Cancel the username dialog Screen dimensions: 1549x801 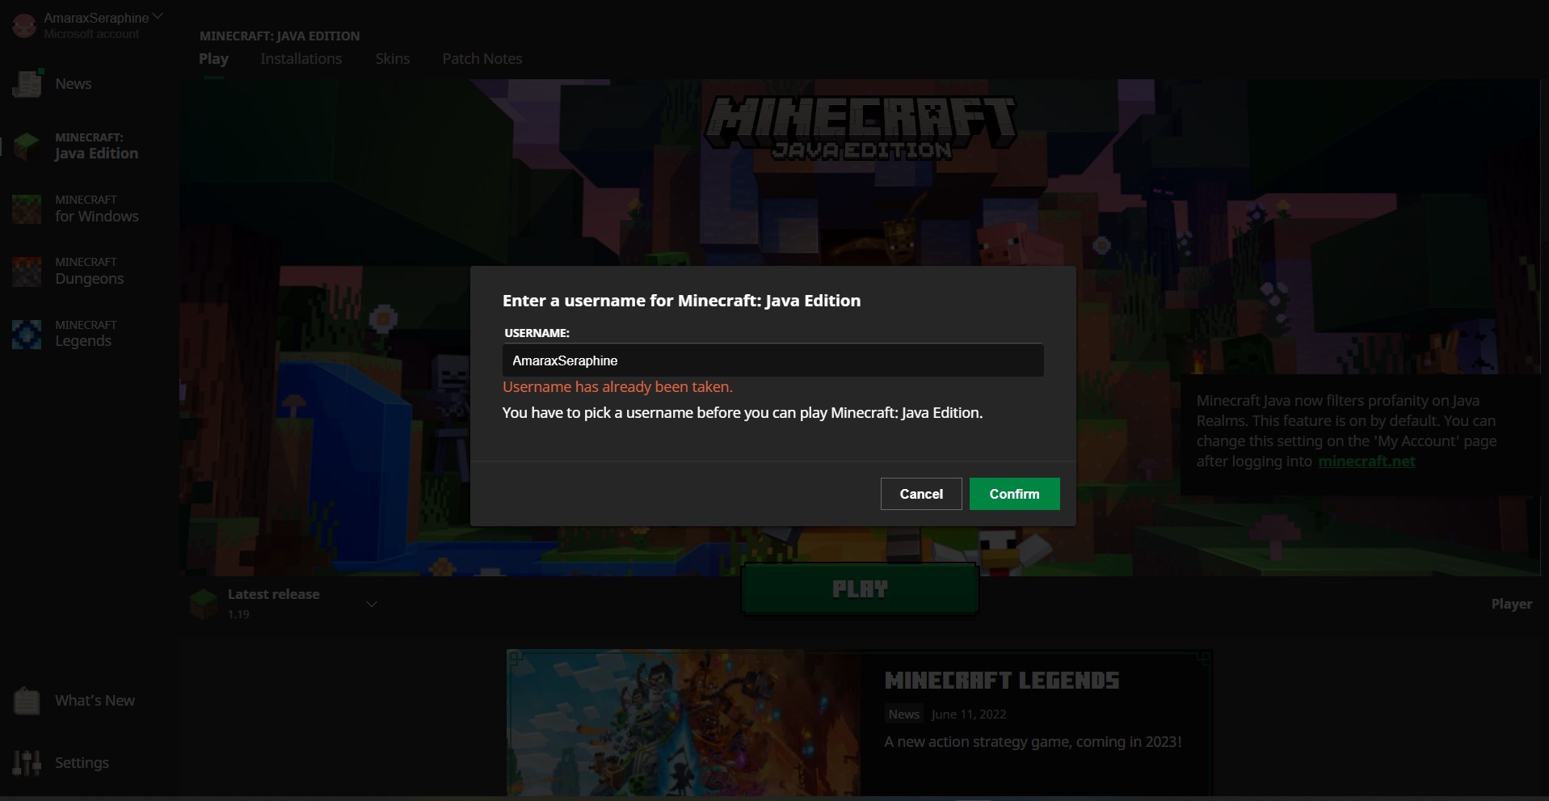tap(921, 494)
